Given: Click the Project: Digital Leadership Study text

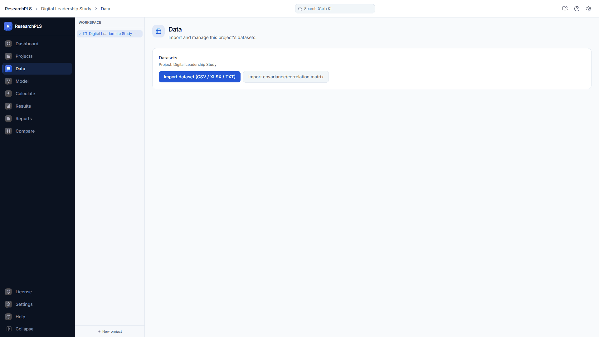Looking at the screenshot, I should 187,65.
